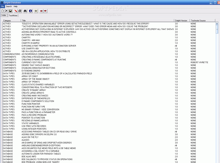Click the COMMUNICATIONS category cell
The width and height of the screenshot is (220, 163).
(x=12, y=54)
